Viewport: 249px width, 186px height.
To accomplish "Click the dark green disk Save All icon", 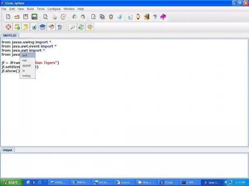I will [x=35, y=17].
